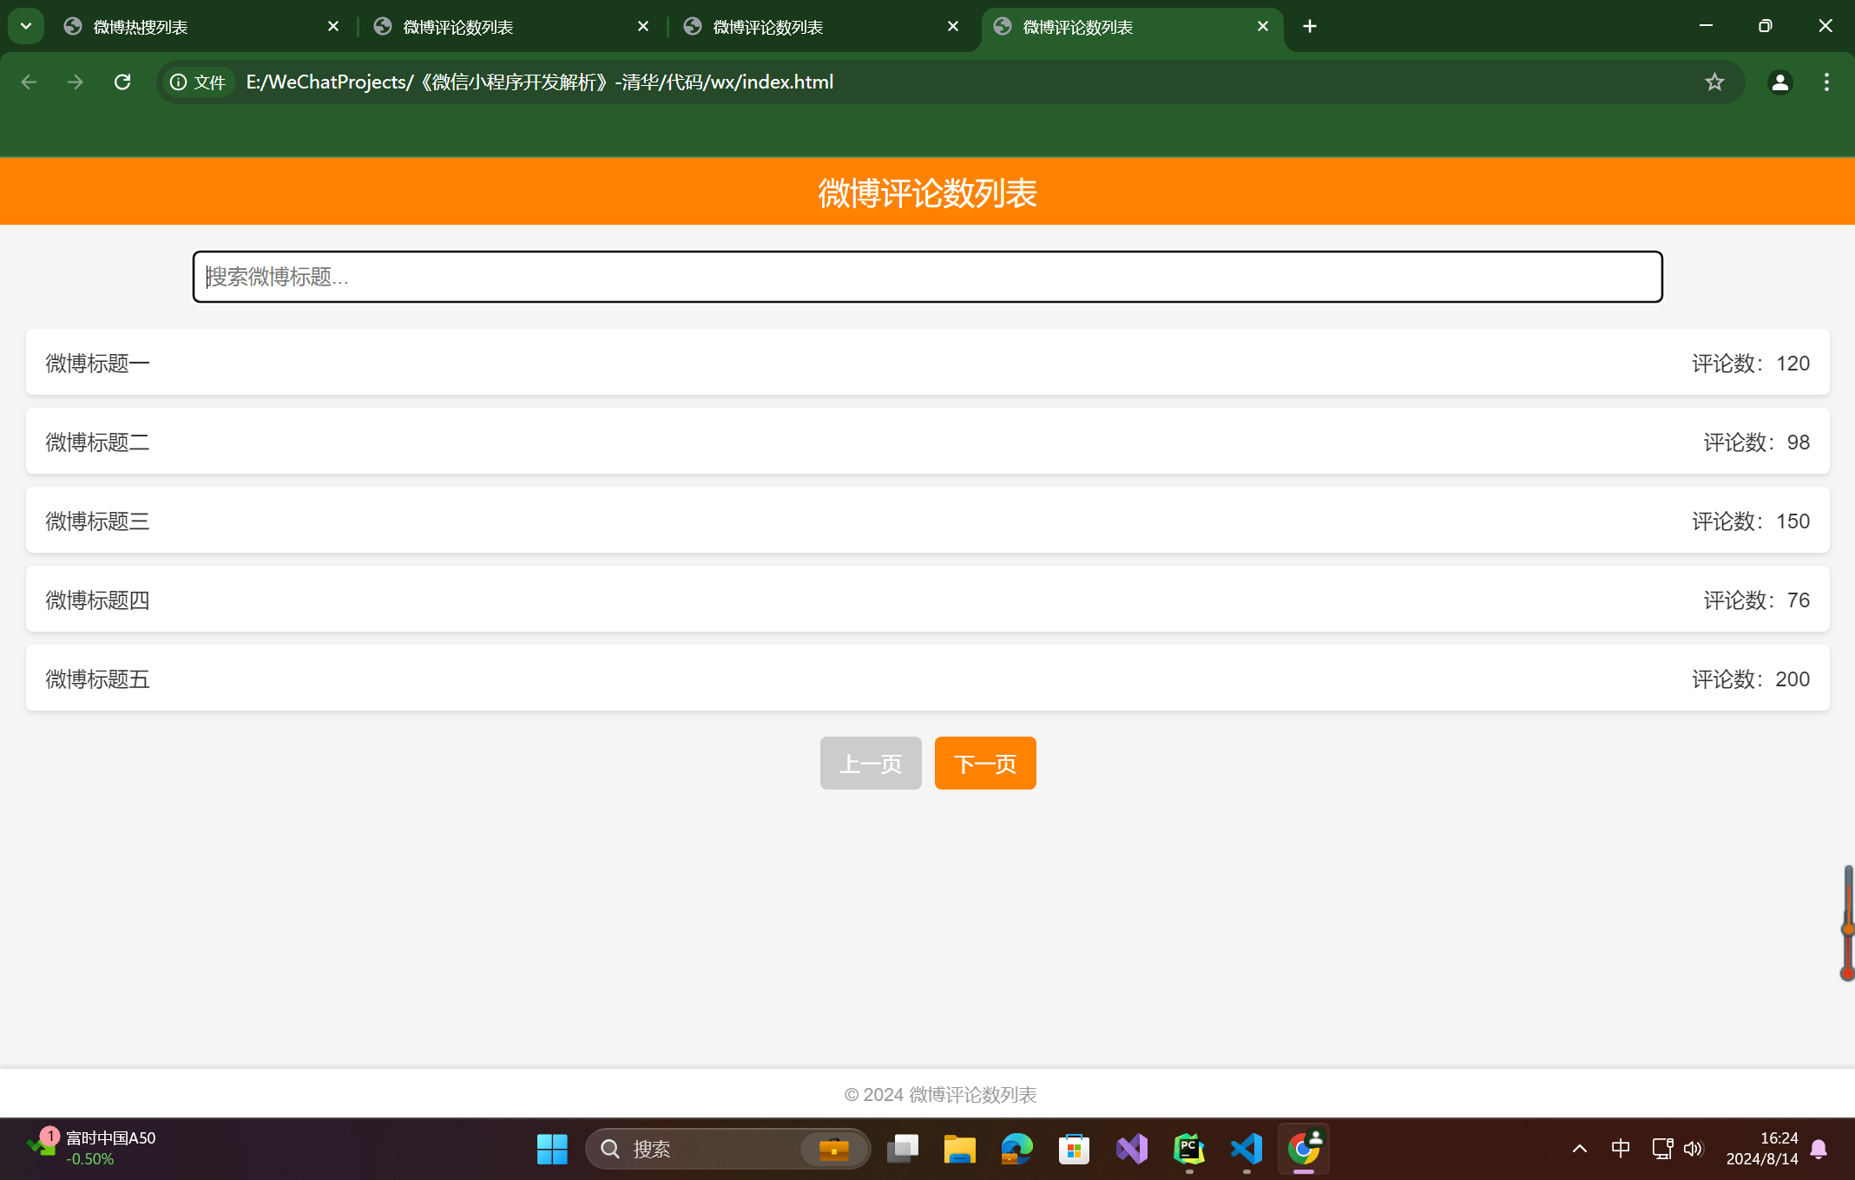Open Microsoft Edge from taskbar
Viewport: 1855px width, 1180px height.
point(1016,1149)
